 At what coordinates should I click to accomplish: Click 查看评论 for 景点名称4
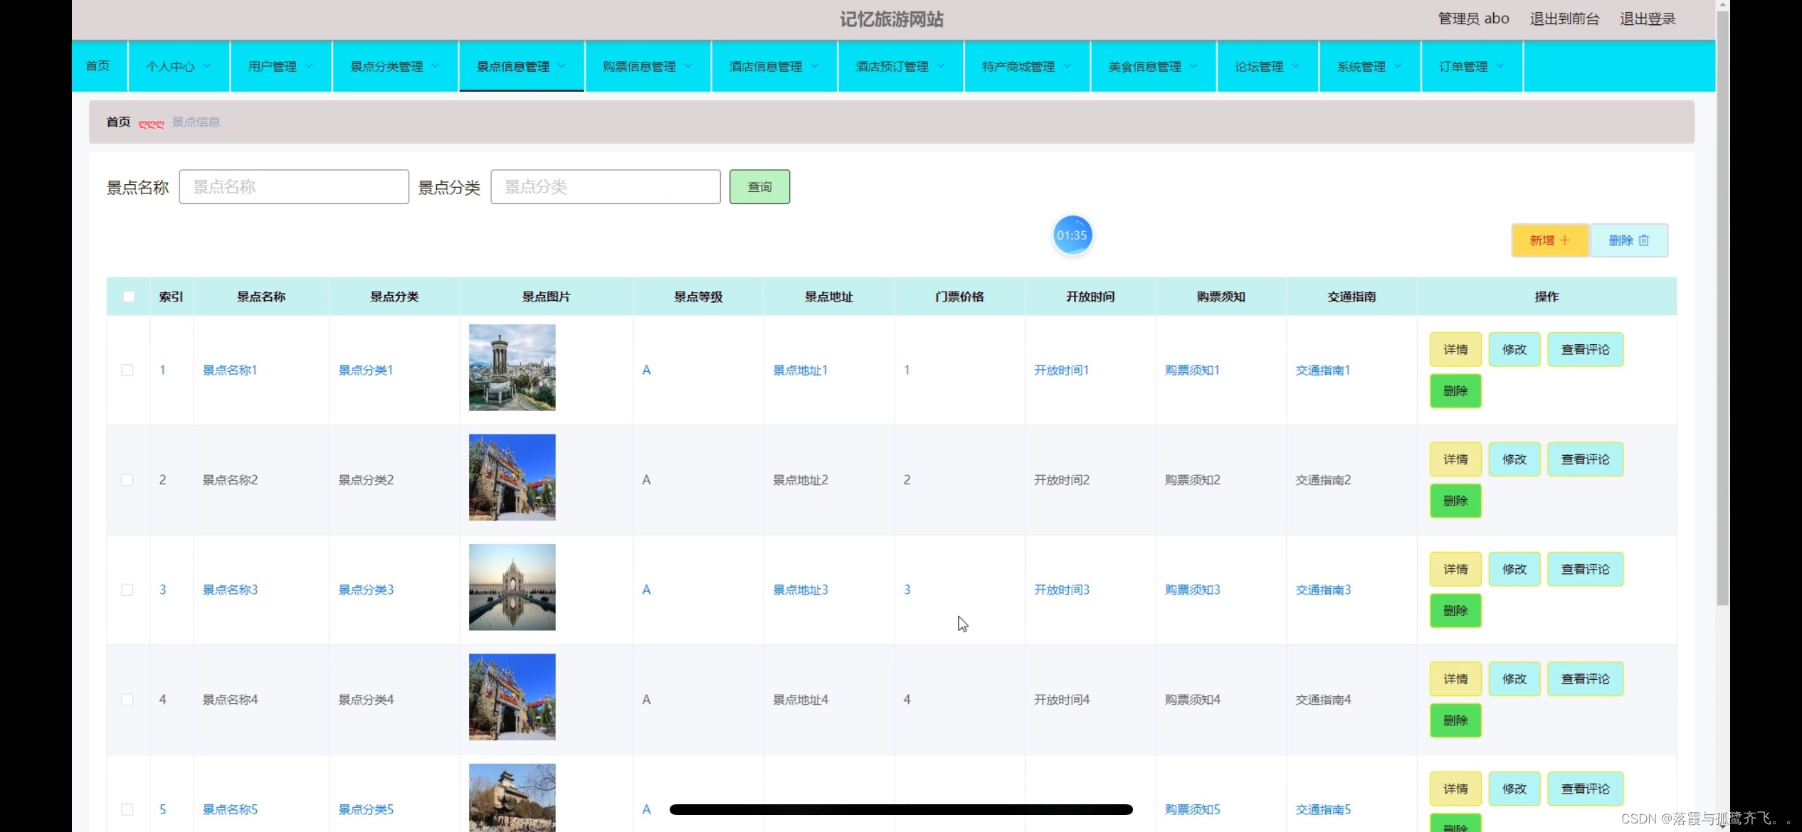point(1585,679)
